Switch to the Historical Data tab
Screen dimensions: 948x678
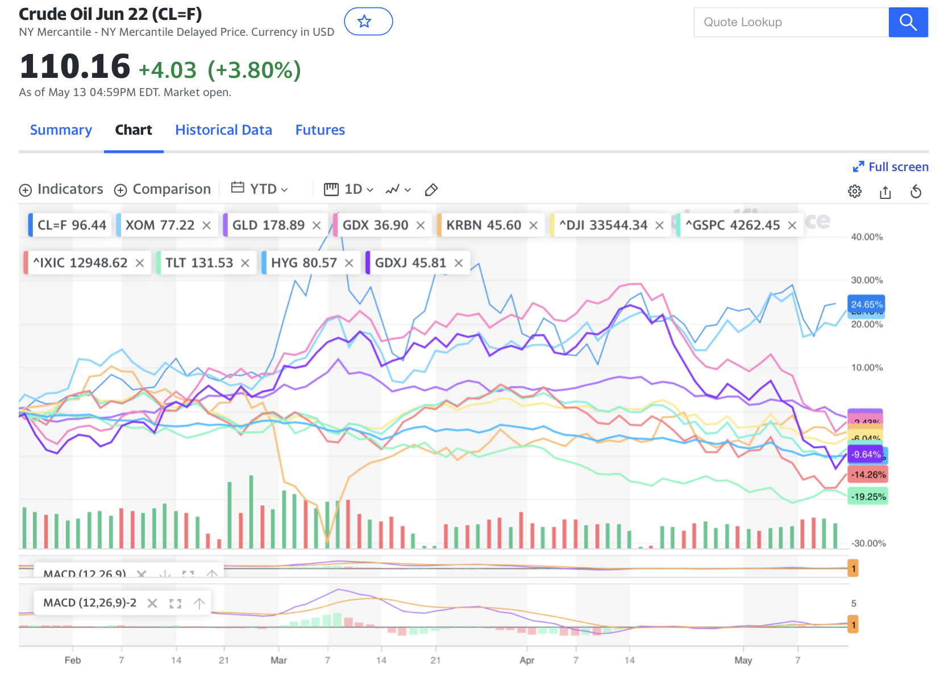point(223,130)
